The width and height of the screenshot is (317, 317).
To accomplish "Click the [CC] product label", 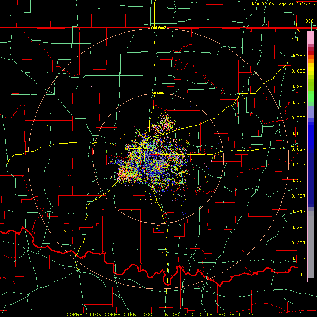I will coord(301,24).
